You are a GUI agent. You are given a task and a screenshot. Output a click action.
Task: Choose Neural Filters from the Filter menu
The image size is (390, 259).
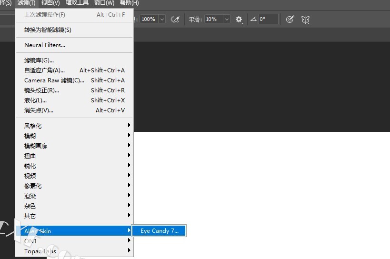(x=45, y=45)
